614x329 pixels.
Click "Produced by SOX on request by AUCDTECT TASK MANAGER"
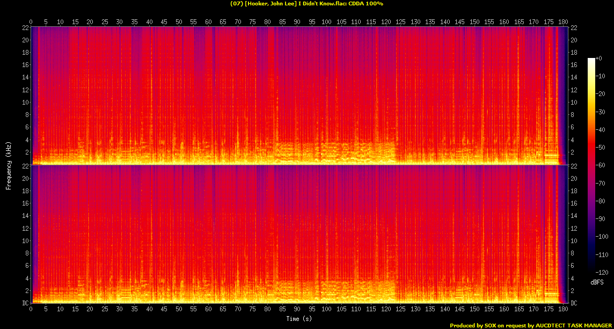click(531, 325)
